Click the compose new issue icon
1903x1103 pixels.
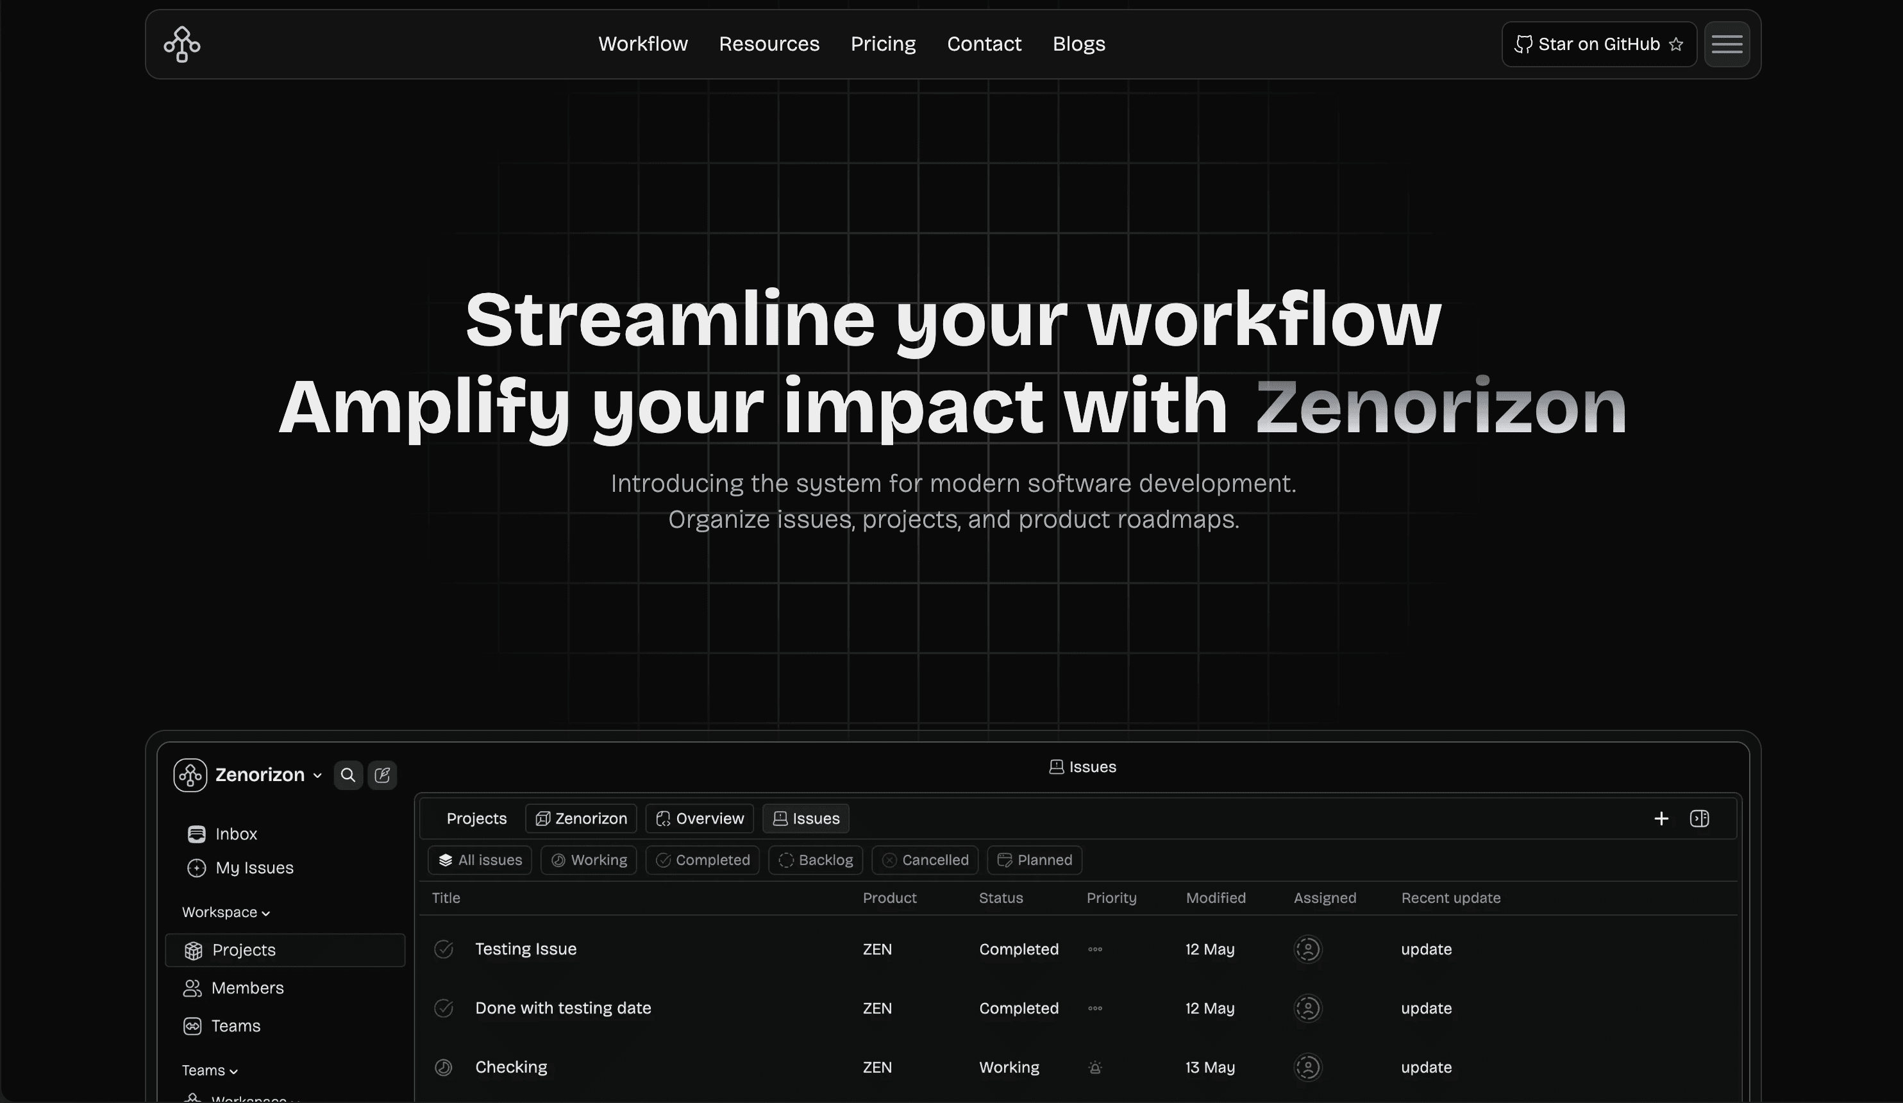pos(382,775)
